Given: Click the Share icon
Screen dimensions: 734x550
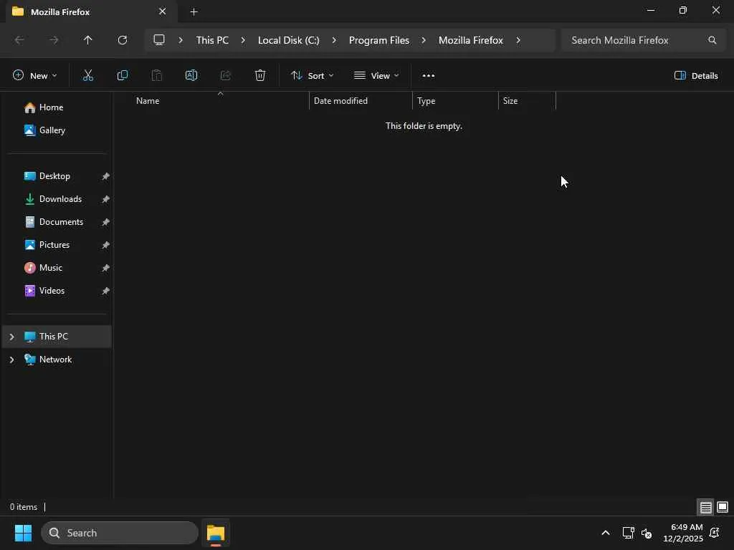Looking at the screenshot, I should click(x=226, y=75).
